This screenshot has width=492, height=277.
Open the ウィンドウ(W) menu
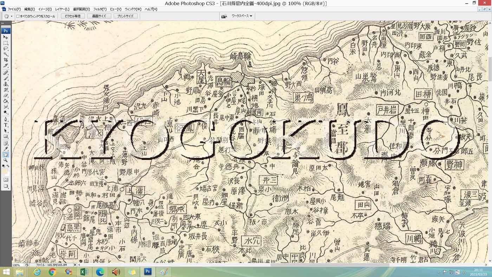(133, 9)
